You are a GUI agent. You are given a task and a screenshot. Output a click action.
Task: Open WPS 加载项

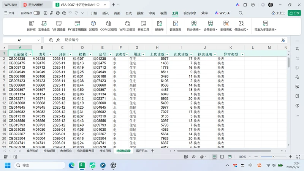(127, 26)
